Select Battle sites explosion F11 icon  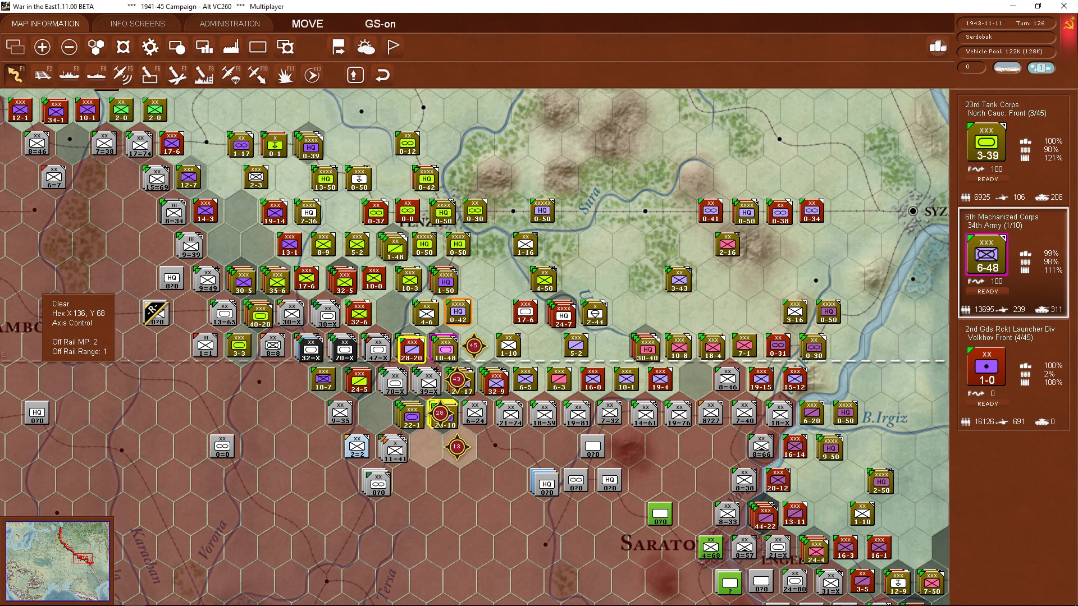coord(285,75)
